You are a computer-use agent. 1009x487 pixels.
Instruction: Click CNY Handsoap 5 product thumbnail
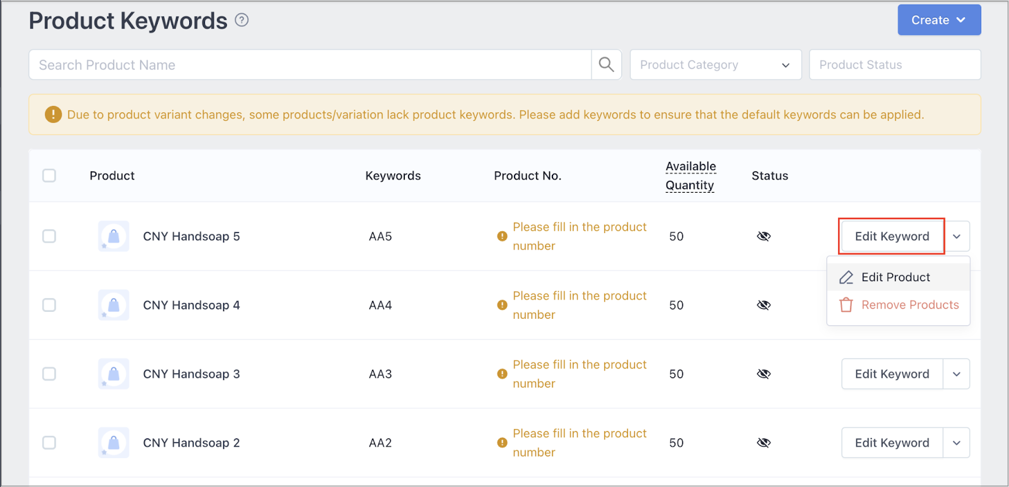pyautogui.click(x=114, y=236)
